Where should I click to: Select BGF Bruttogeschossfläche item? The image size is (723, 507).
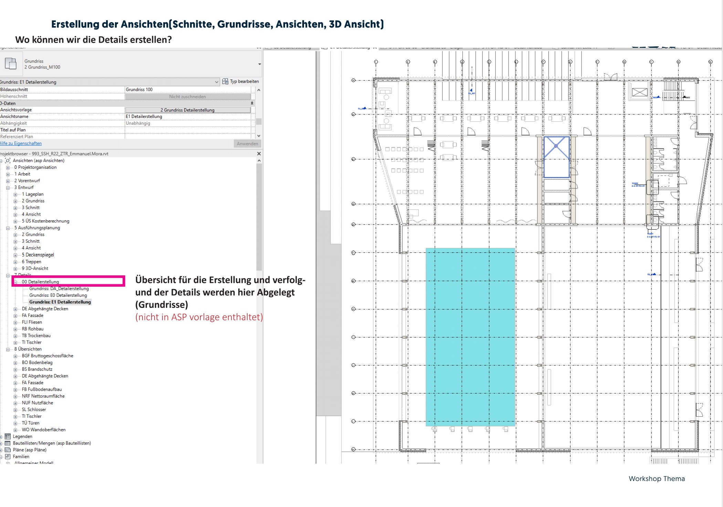47,356
